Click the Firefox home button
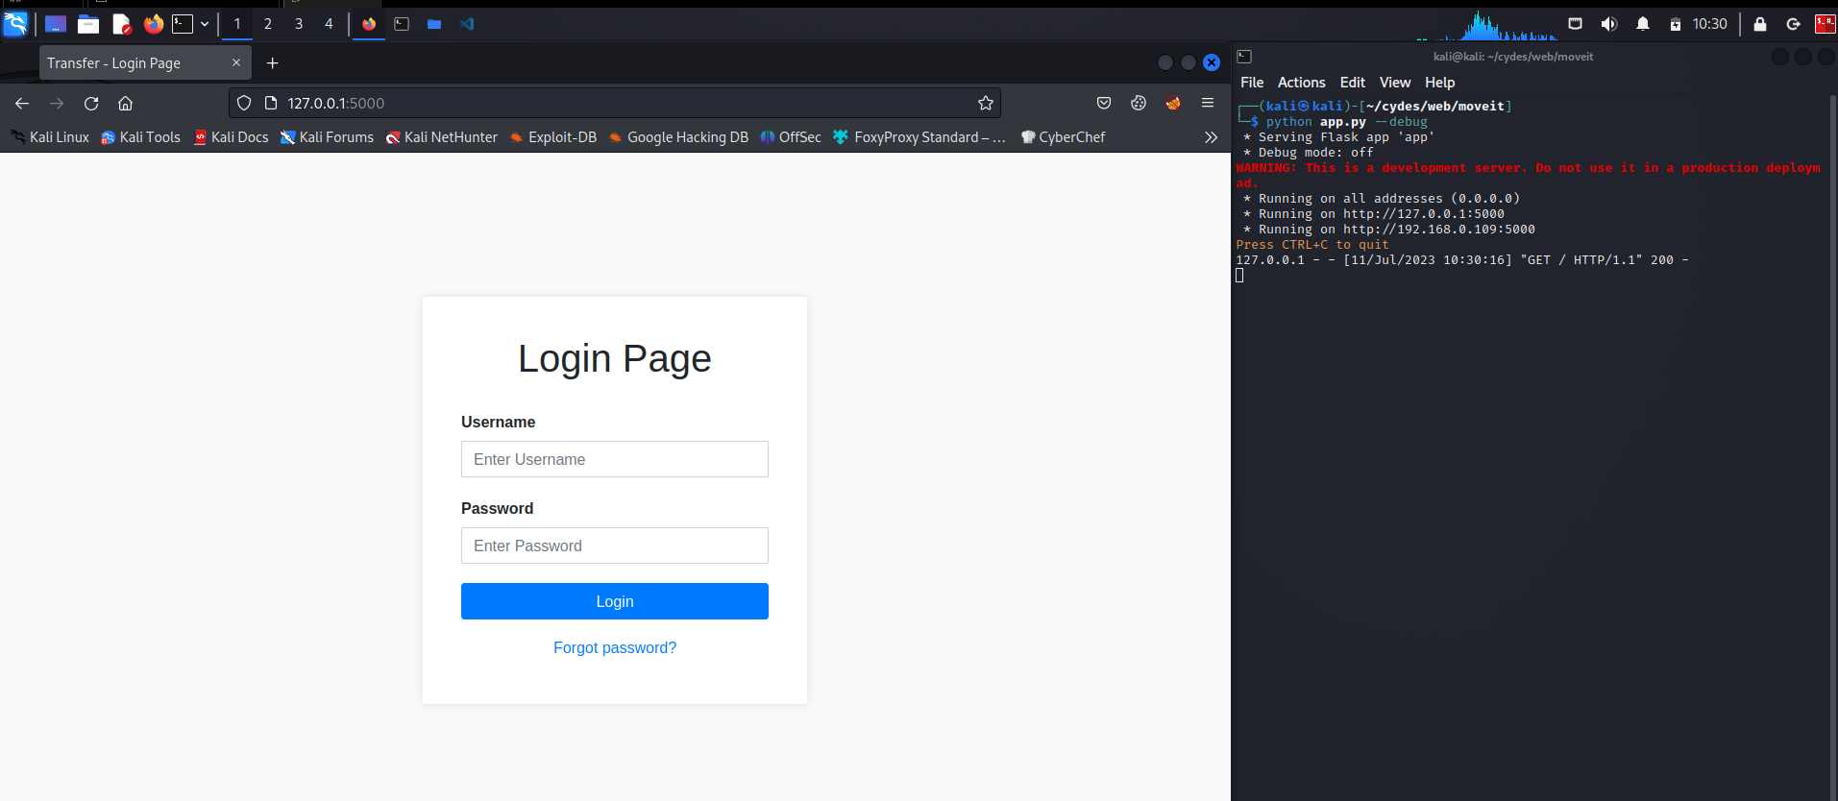Image resolution: width=1838 pixels, height=801 pixels. [125, 103]
